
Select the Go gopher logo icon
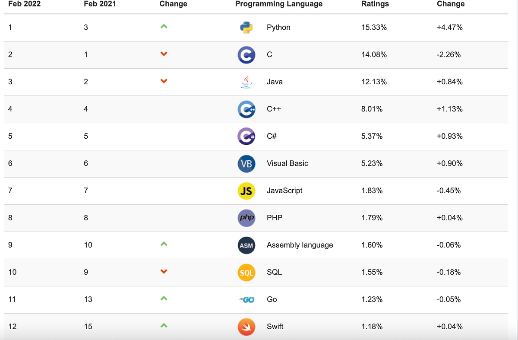[x=246, y=299]
